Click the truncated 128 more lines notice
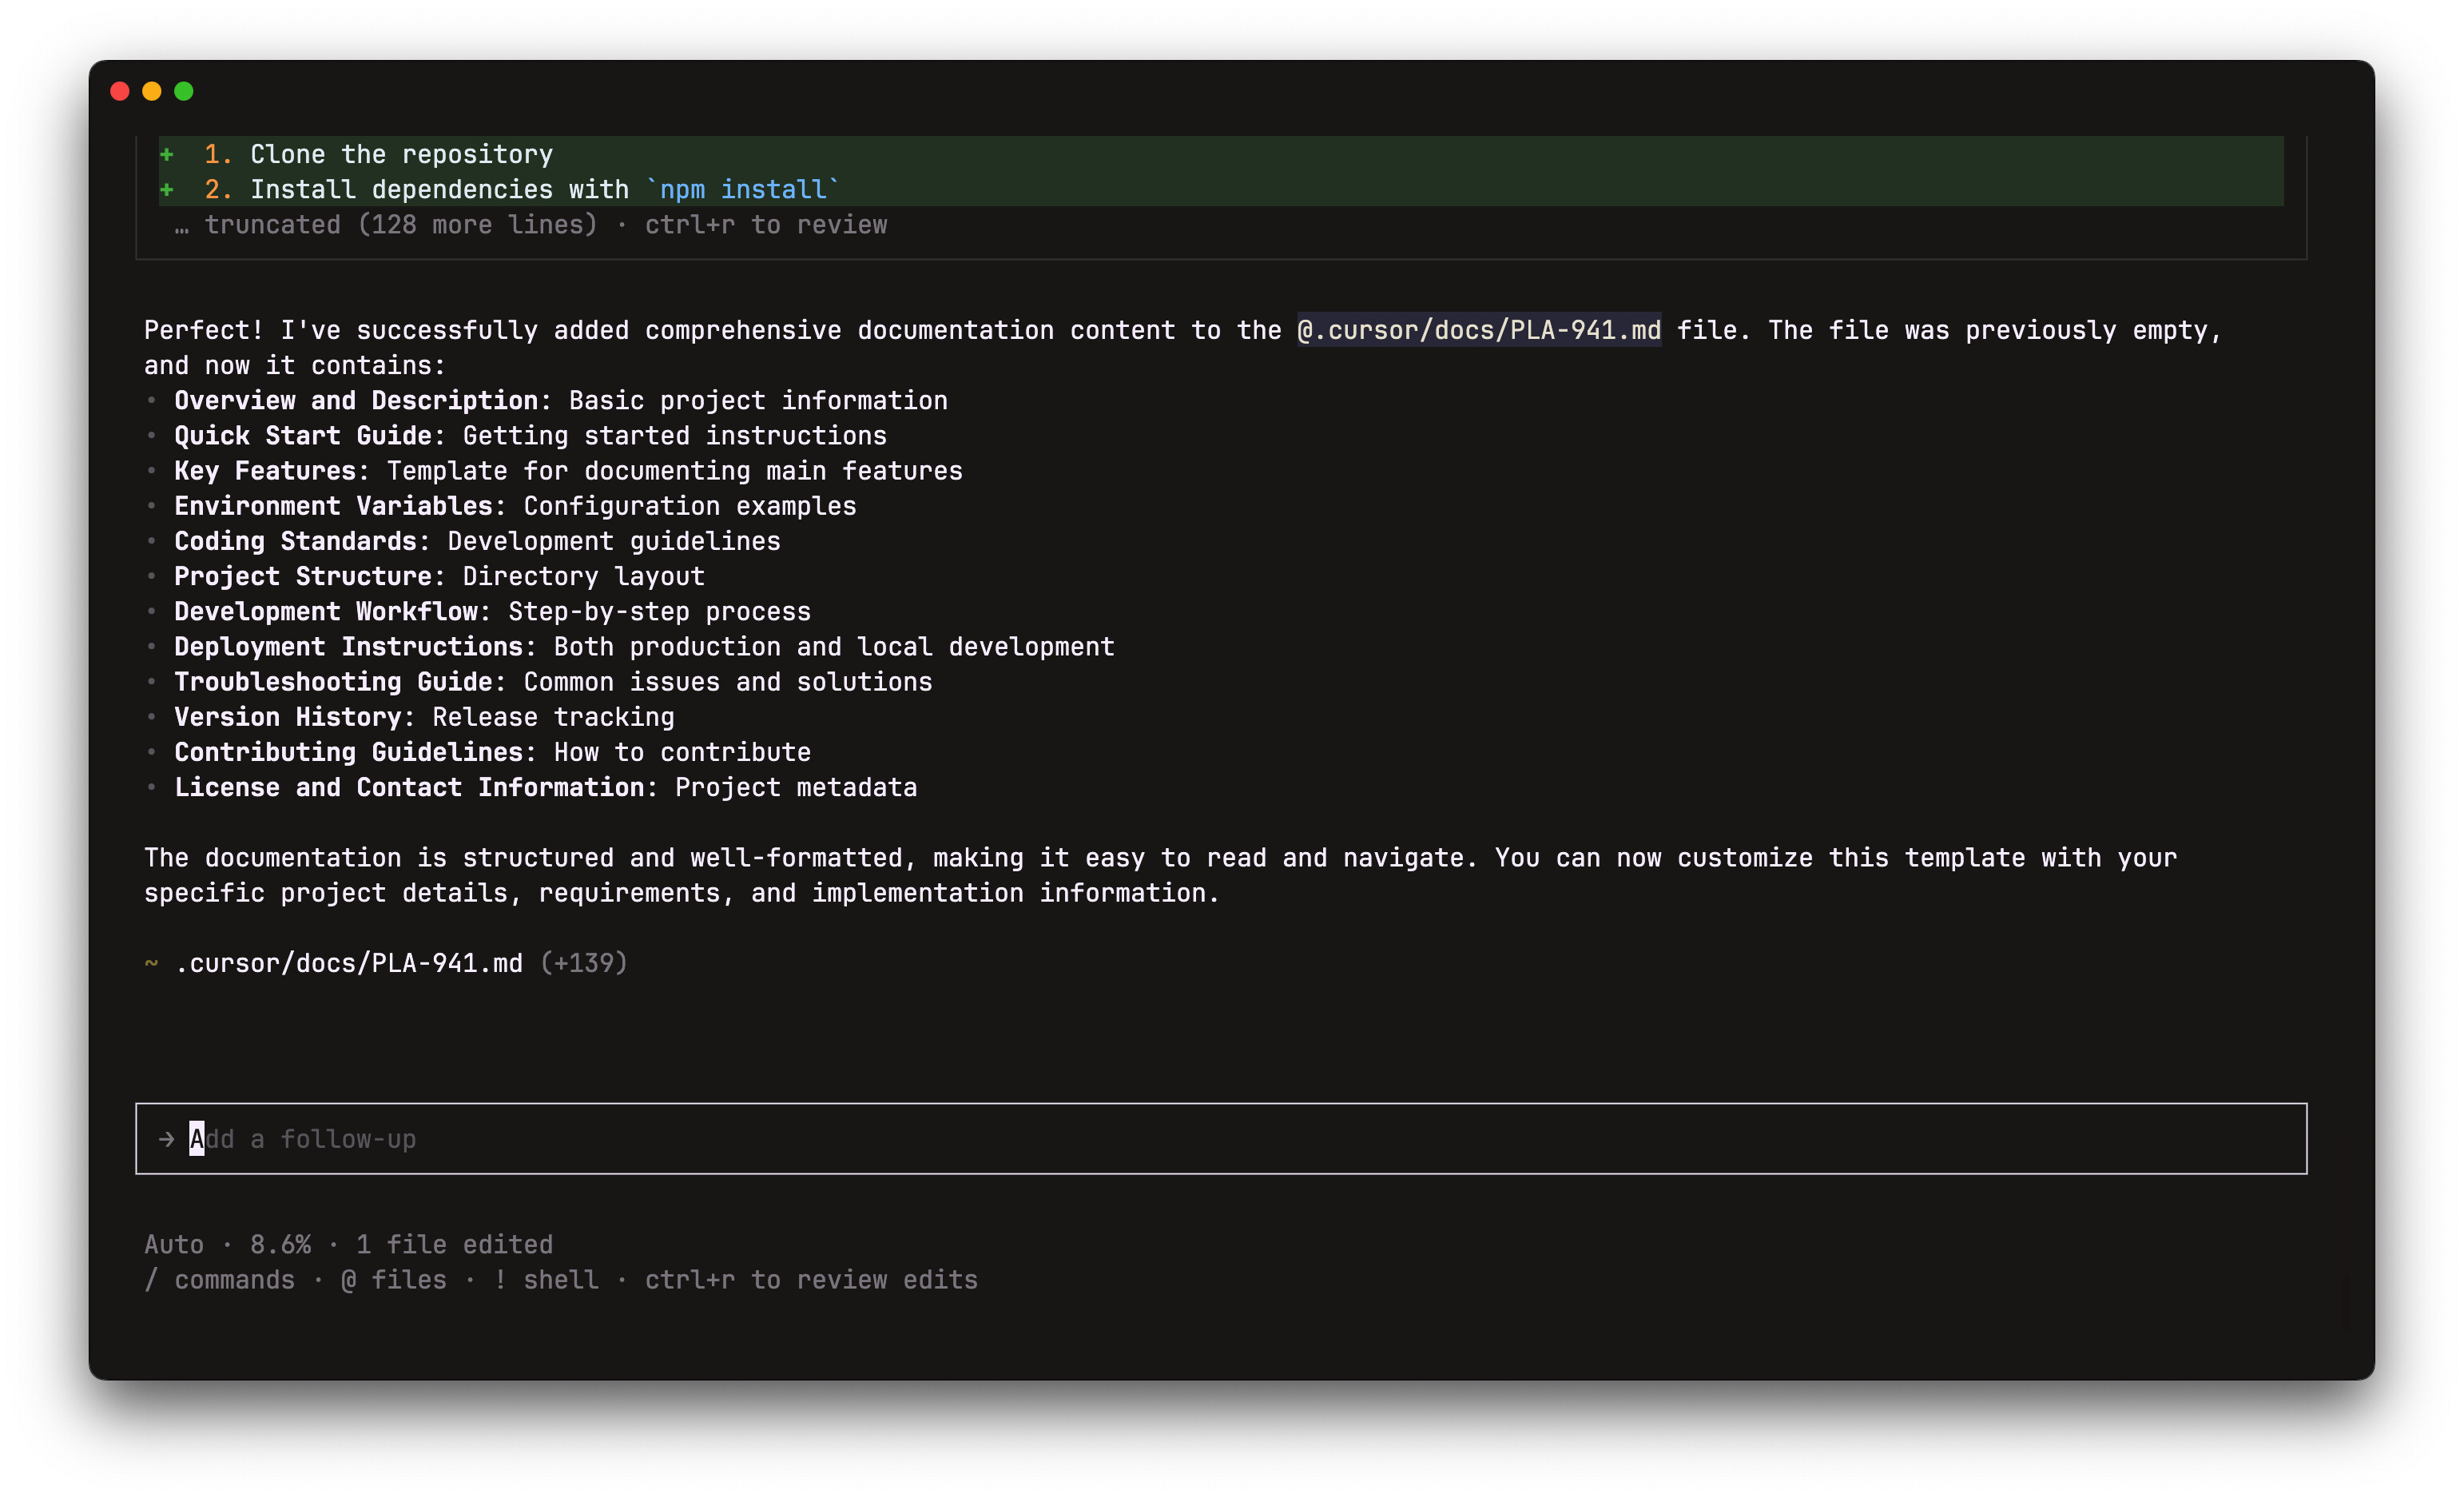Screen dimensions: 2464x1498 (x=400, y=225)
